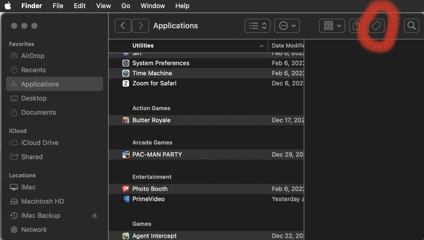
Task: Sort by the Utilities name column header
Action: pyautogui.click(x=143, y=46)
